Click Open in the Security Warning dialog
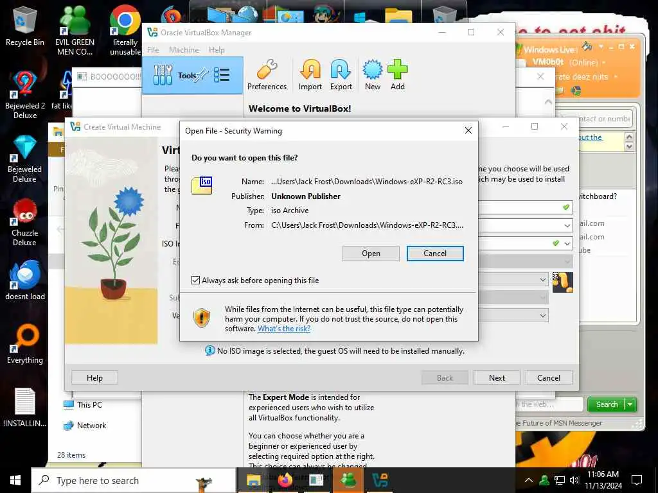 point(371,254)
